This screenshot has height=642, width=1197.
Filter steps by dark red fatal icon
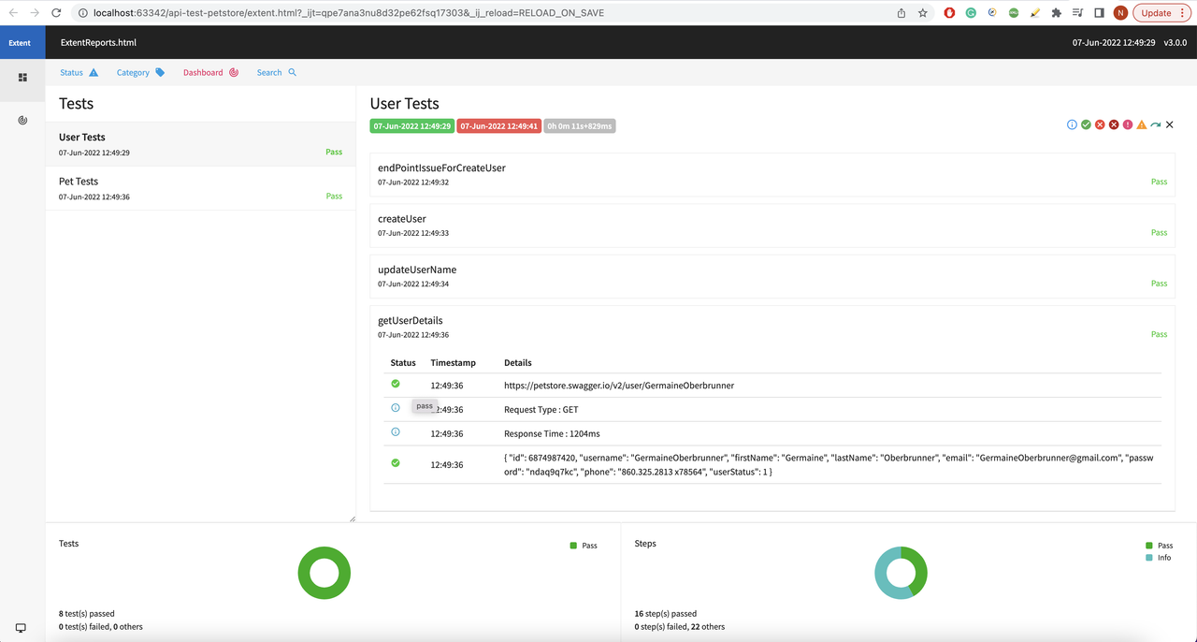pos(1114,124)
